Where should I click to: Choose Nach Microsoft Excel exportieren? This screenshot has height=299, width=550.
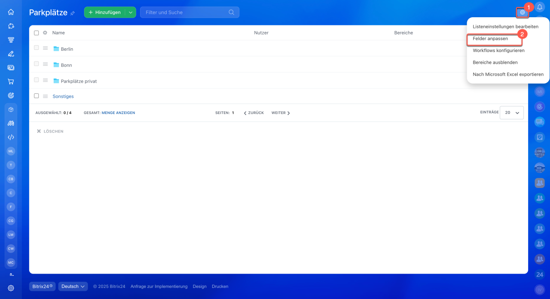pos(508,74)
